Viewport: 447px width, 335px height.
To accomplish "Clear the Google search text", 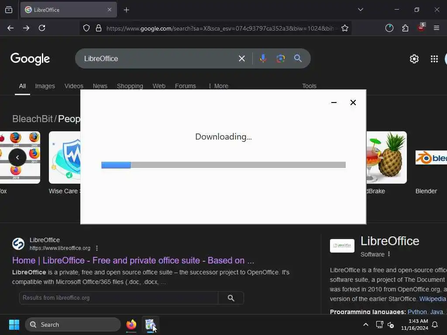I will coord(242,58).
